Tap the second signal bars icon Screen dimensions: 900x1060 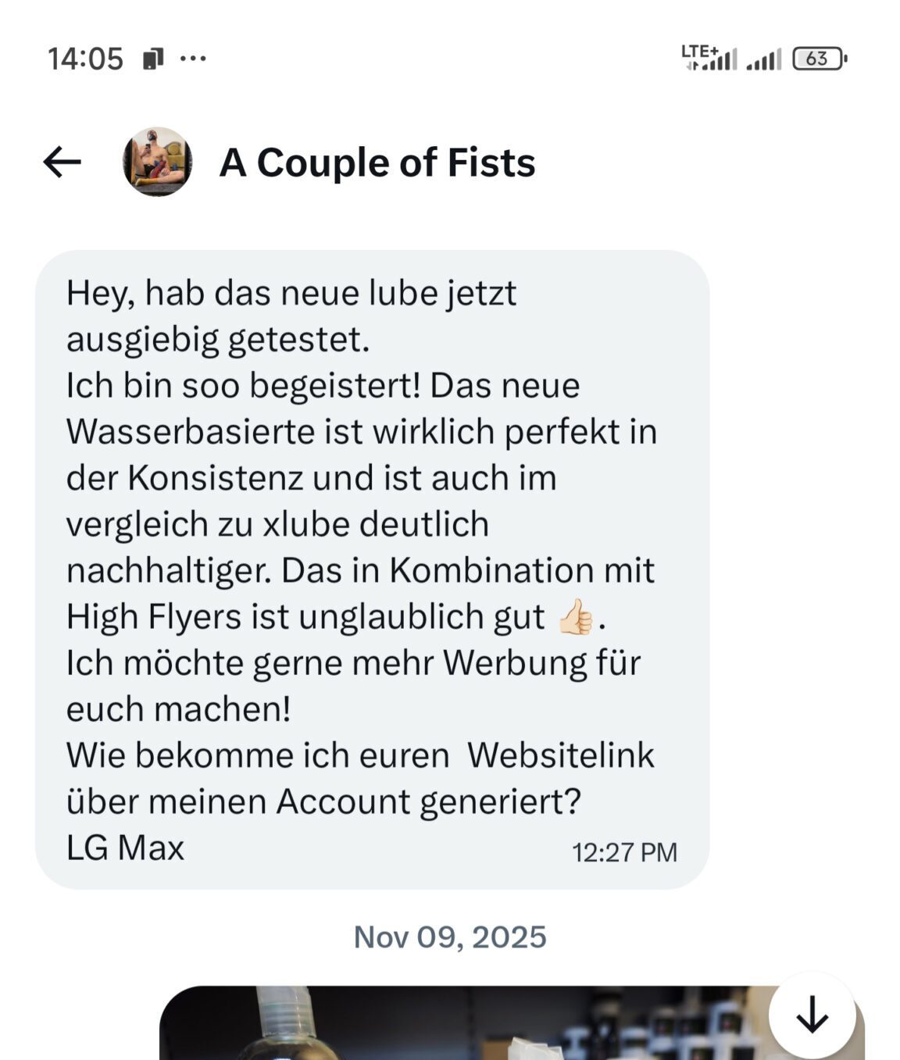pyautogui.click(x=763, y=59)
